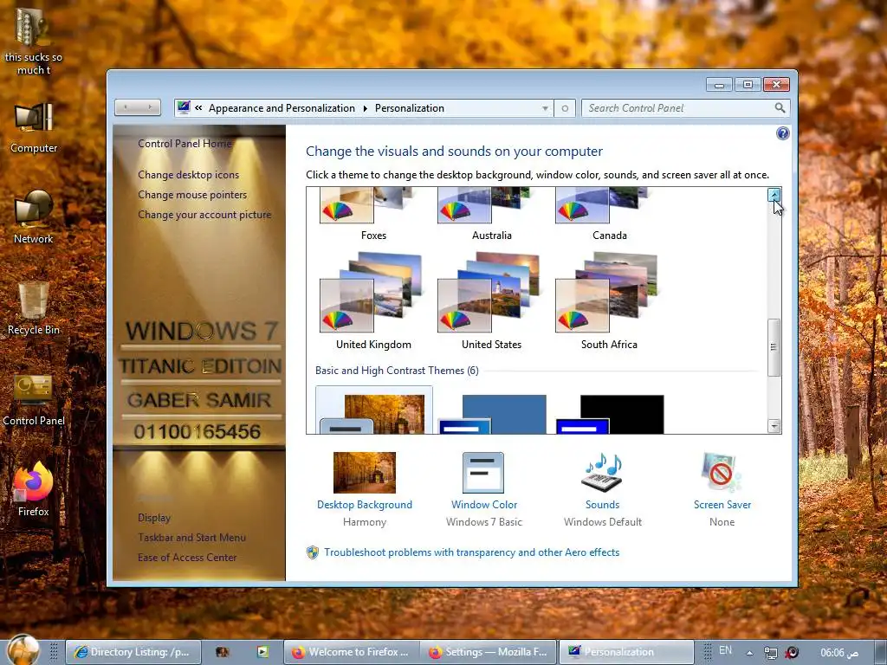Click the Personalization breadcrumb

[410, 108]
